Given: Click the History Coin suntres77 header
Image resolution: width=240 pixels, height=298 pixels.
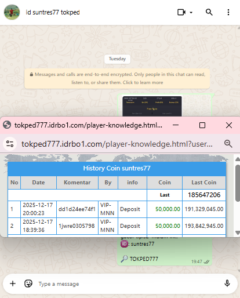Looking at the screenshot, I should point(117,168).
